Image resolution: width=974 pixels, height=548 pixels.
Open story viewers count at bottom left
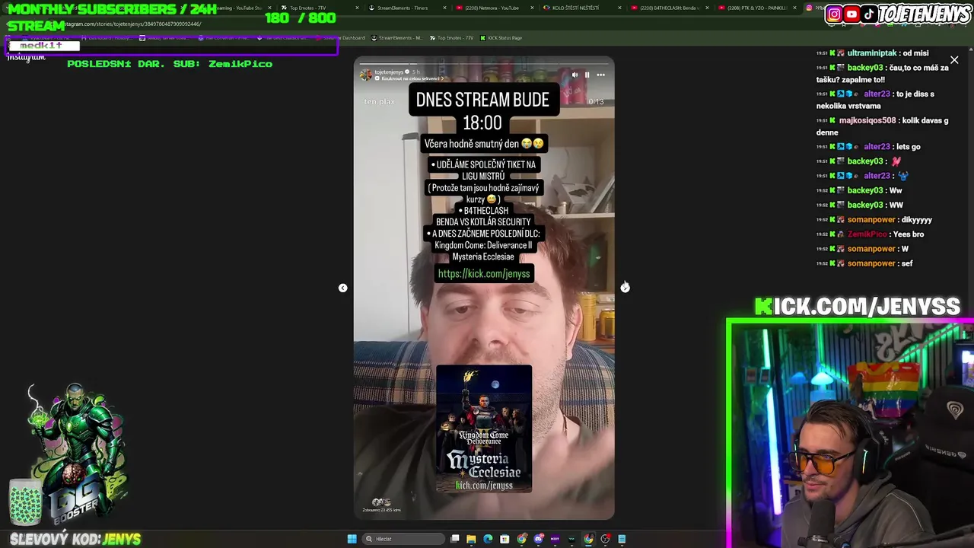(382, 505)
